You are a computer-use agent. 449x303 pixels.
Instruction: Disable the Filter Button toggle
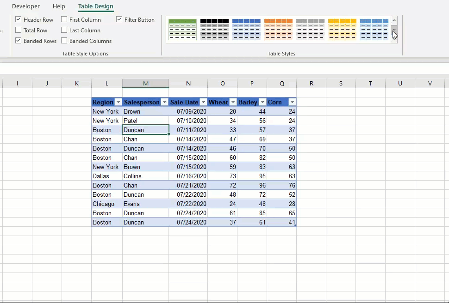click(x=118, y=19)
